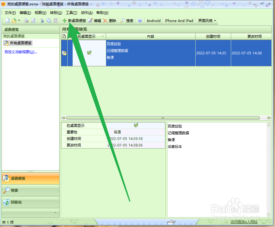Switch to 桌面便笺 navigation pane
The width and height of the screenshot is (275, 227).
[x=31, y=178]
